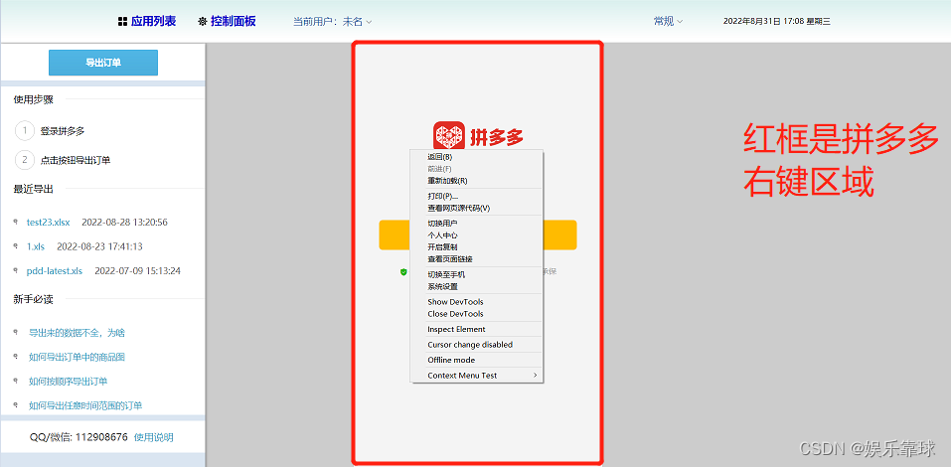Click the Pinduoduo red logo icon
The height and width of the screenshot is (467, 951).
tap(449, 137)
